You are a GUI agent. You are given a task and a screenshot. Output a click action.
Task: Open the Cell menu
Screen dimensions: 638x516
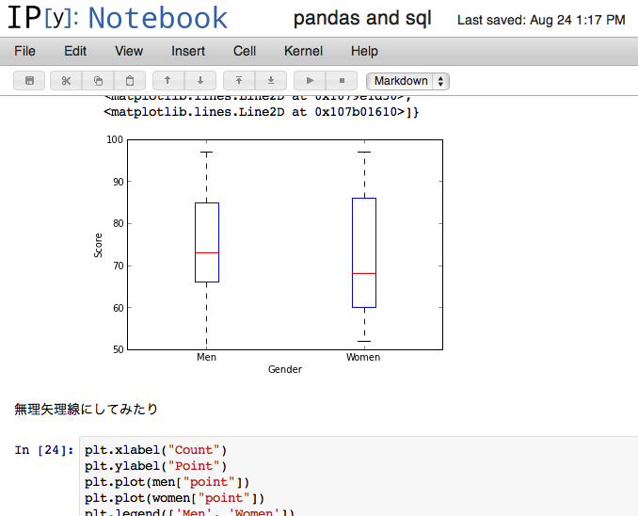tap(245, 51)
